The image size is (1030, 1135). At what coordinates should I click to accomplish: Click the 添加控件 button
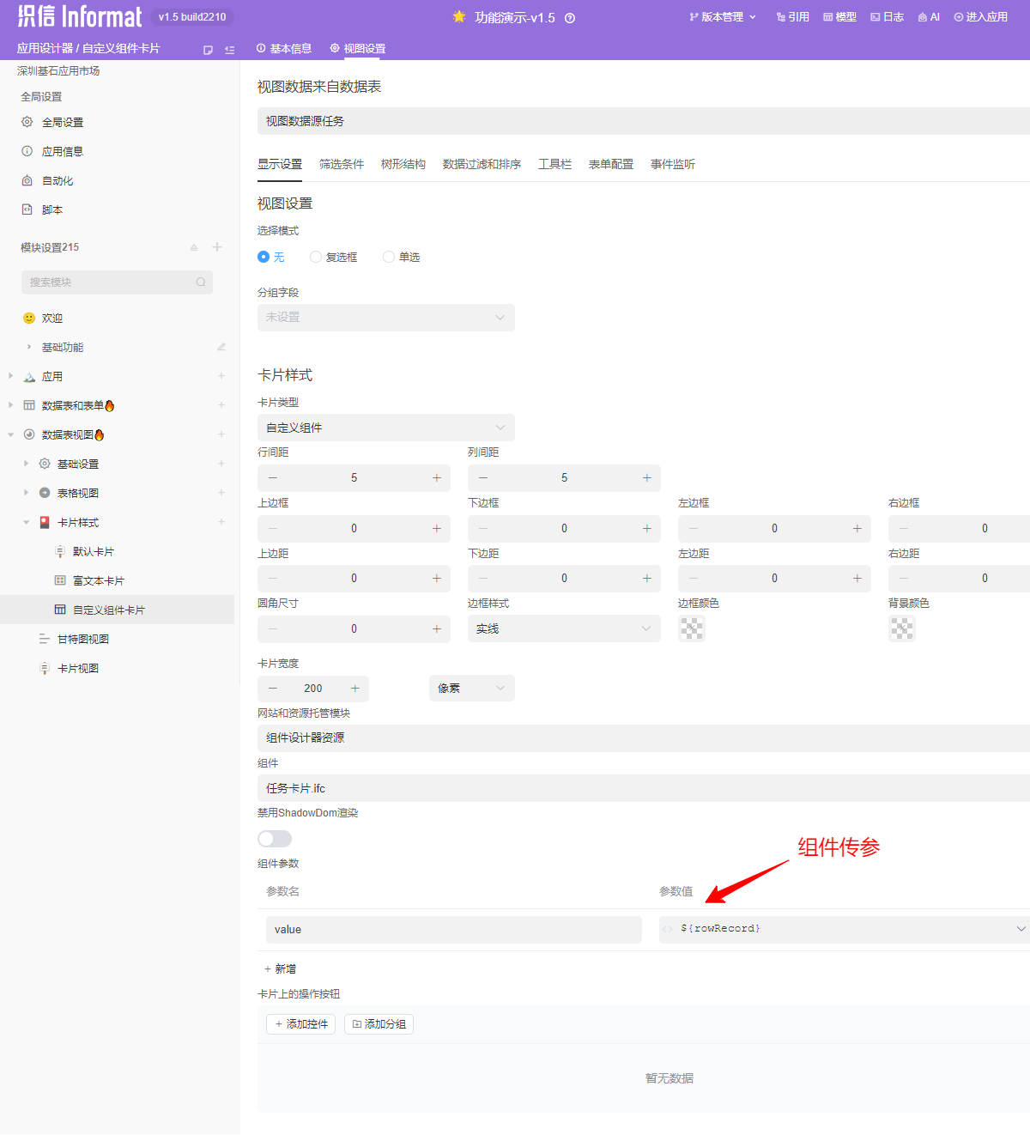tap(301, 1024)
